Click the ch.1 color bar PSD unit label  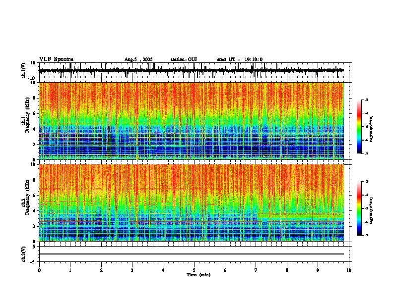372,129
